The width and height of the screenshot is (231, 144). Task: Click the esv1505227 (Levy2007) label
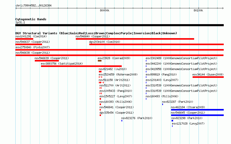point(116,96)
